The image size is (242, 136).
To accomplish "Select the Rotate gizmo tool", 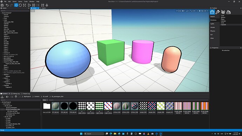I will pyautogui.click(x=20, y=5).
